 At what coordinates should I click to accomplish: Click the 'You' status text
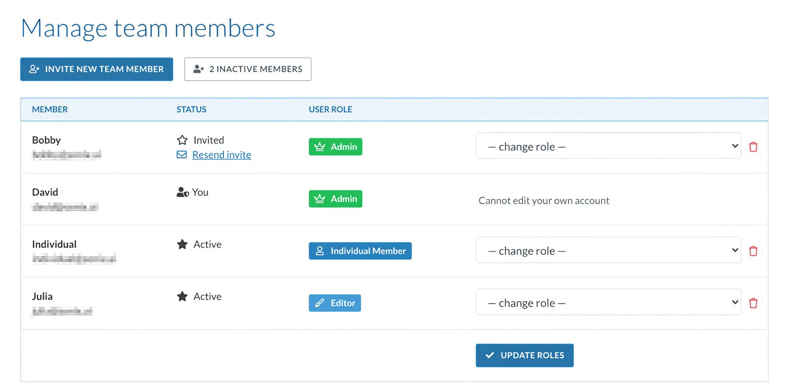(x=200, y=192)
